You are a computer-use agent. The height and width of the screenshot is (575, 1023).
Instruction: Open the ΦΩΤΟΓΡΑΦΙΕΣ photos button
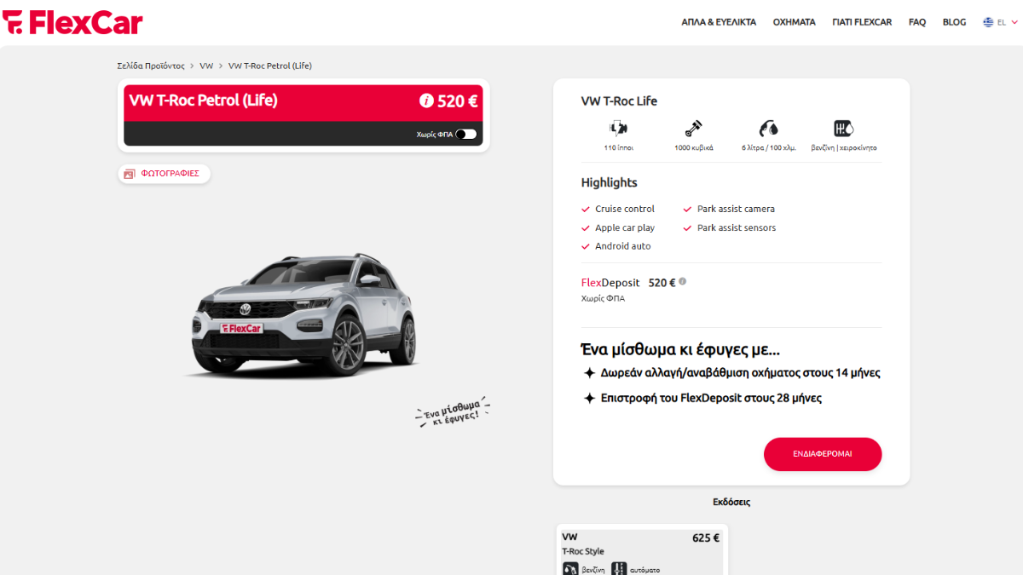(x=164, y=174)
